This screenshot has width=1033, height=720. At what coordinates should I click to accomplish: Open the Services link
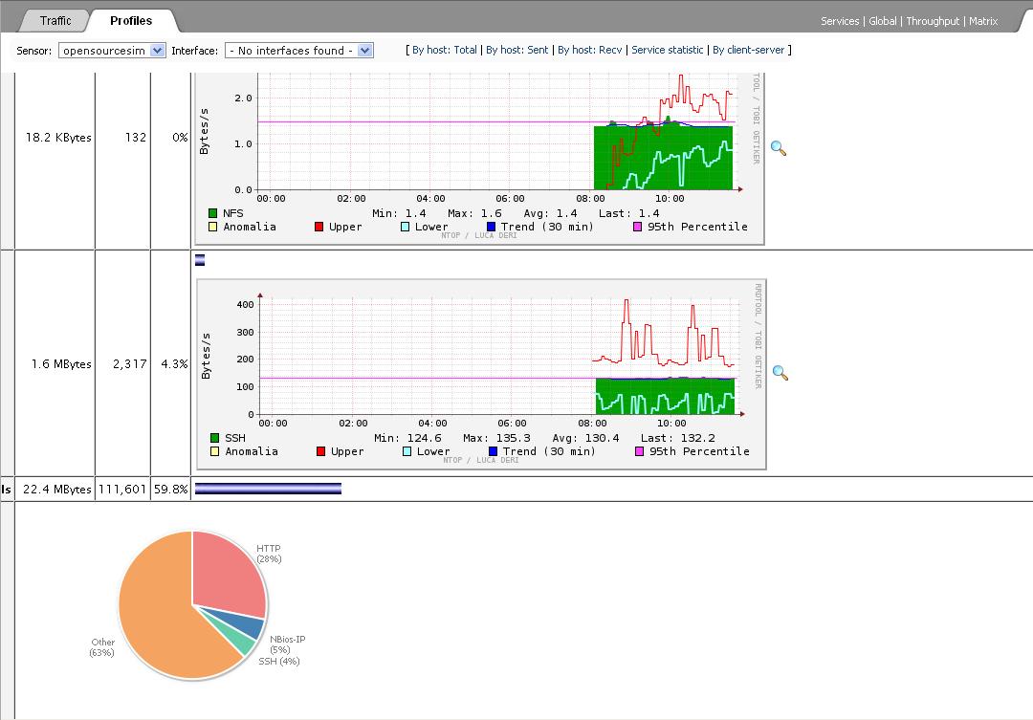(840, 21)
